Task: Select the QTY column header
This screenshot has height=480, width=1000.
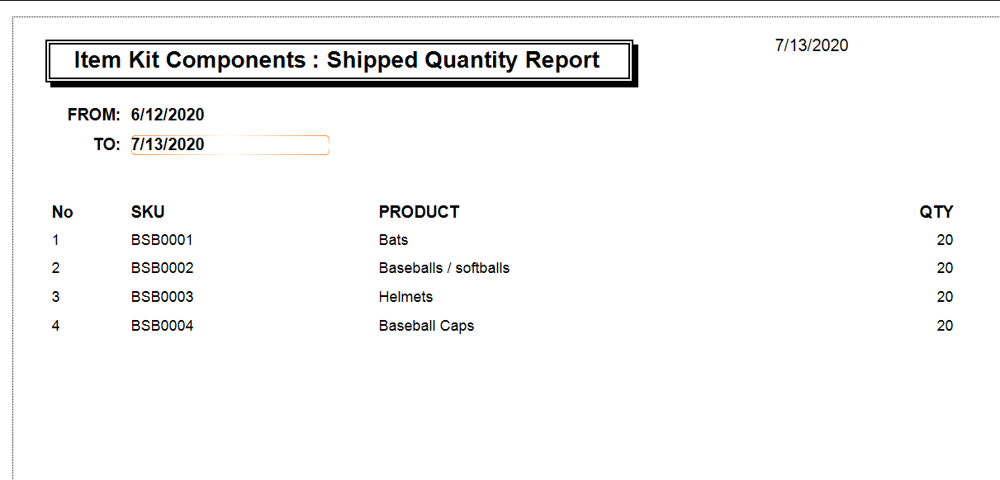Action: [x=936, y=212]
